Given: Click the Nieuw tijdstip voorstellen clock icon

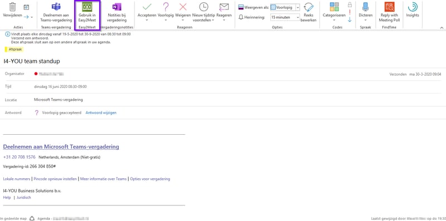Looking at the screenshot, I should click(203, 7).
